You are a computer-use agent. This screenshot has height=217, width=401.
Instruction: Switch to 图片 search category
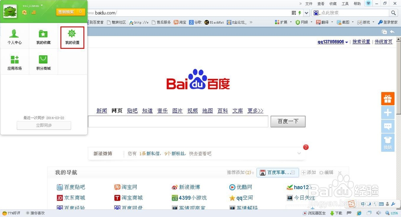(x=177, y=111)
